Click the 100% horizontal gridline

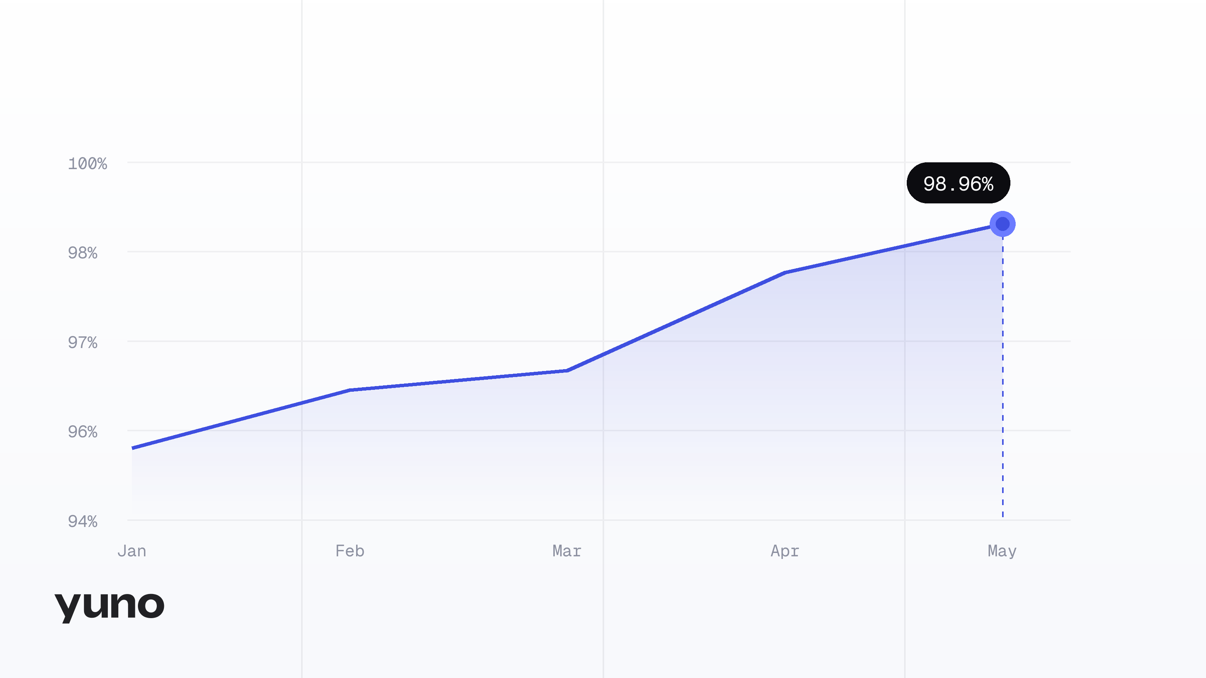[x=599, y=162]
